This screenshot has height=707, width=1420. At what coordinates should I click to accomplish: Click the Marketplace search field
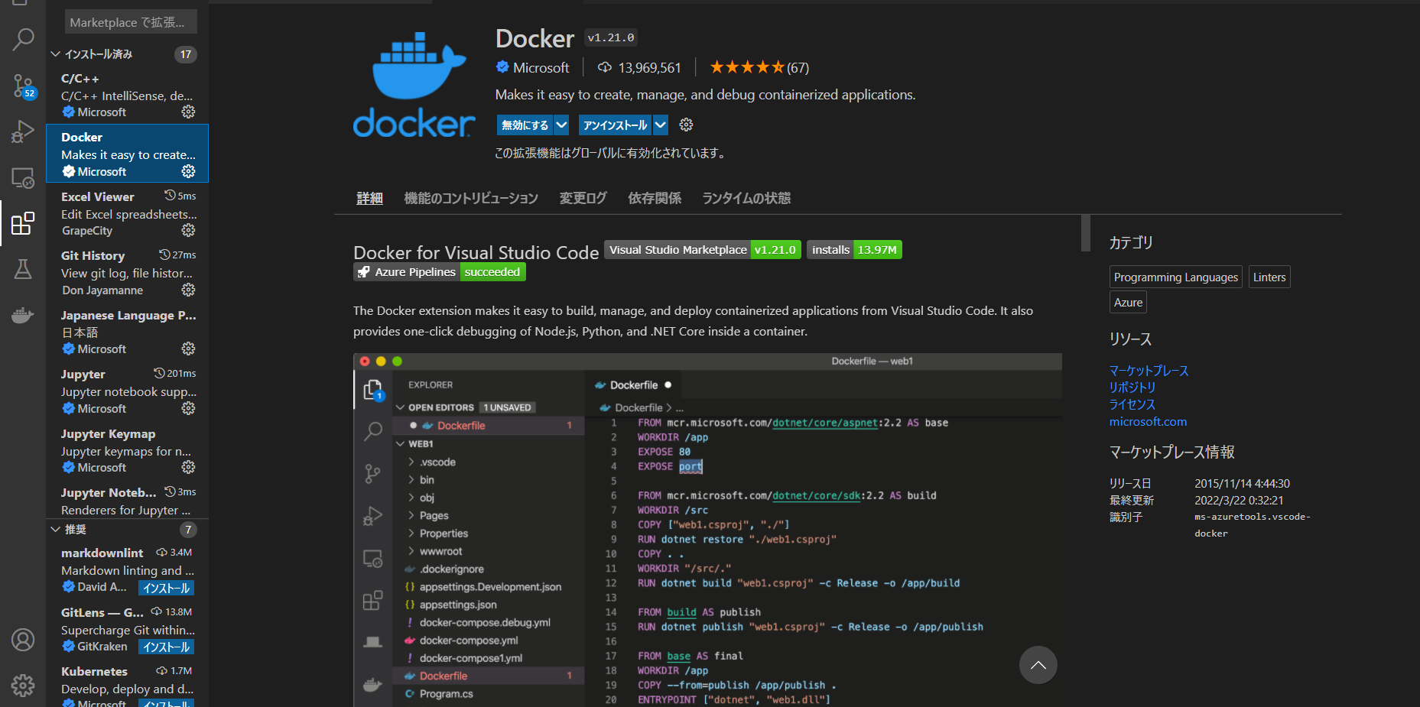pyautogui.click(x=126, y=21)
